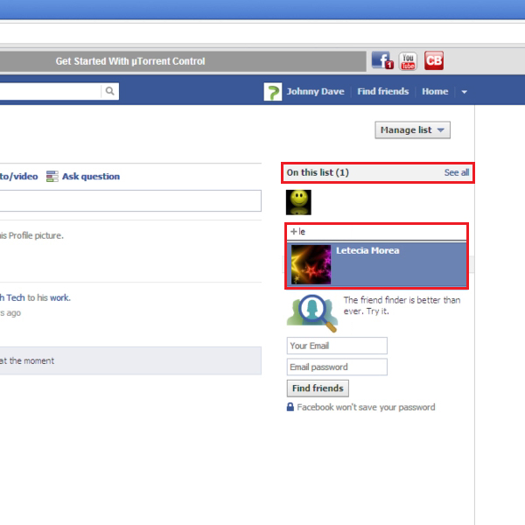Open the YouTube toolbar icon
The image size is (525, 525).
pos(408,61)
